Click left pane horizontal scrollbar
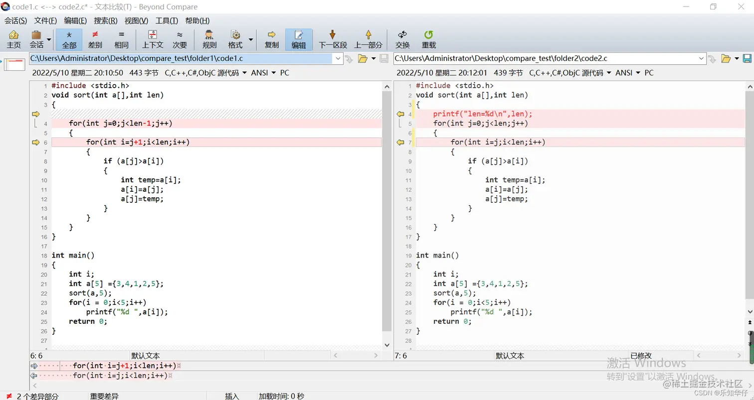The height and width of the screenshot is (400, 754). 356,355
